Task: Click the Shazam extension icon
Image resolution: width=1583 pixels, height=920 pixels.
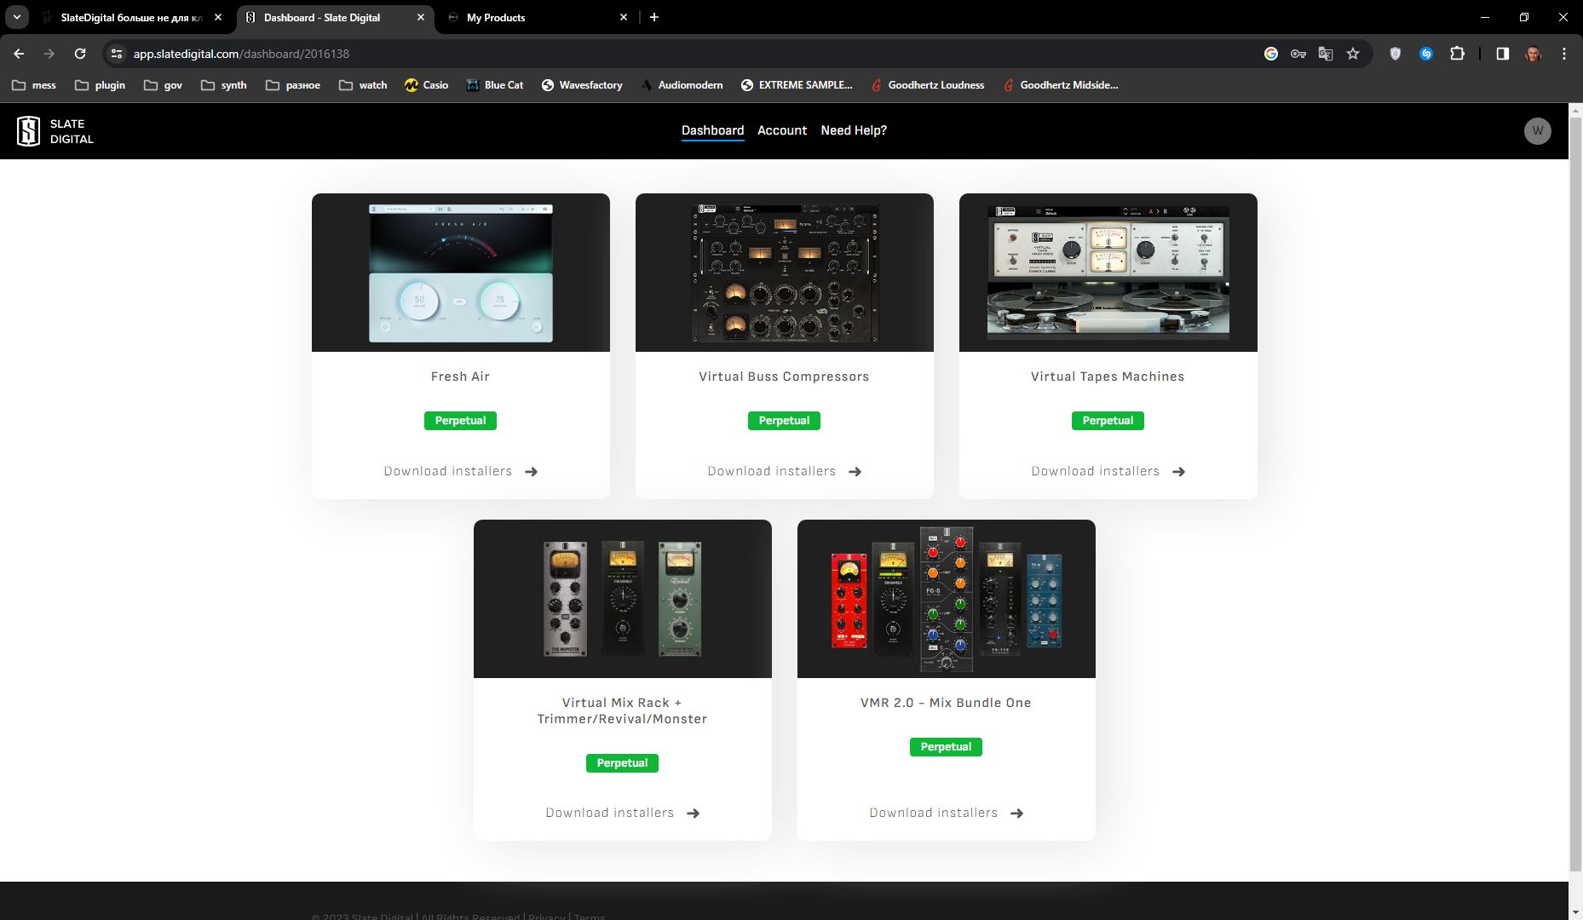Action: point(1426,54)
